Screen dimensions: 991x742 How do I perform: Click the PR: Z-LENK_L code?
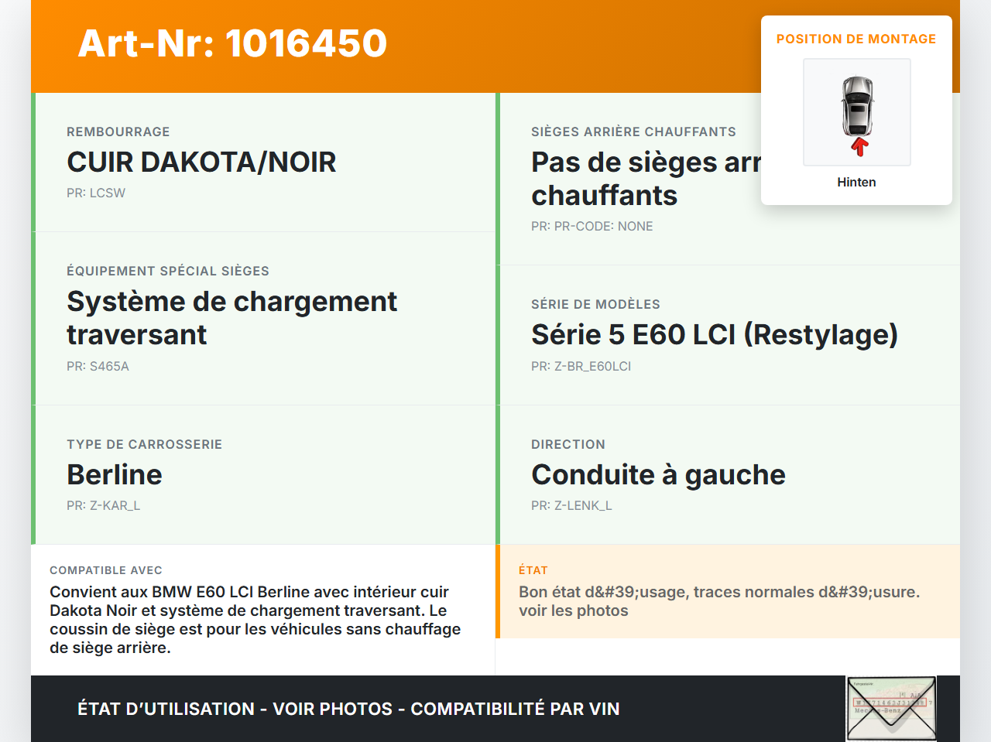coord(571,505)
